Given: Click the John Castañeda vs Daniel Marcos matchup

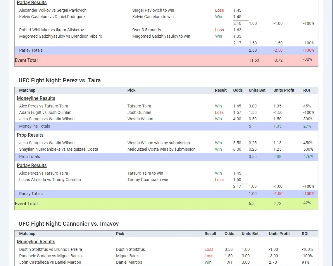Looking at the screenshot, I should [50, 262].
